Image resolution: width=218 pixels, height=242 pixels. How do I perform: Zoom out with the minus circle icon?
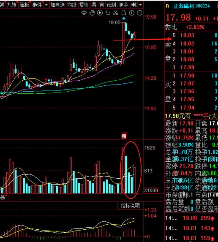(x=139, y=13)
